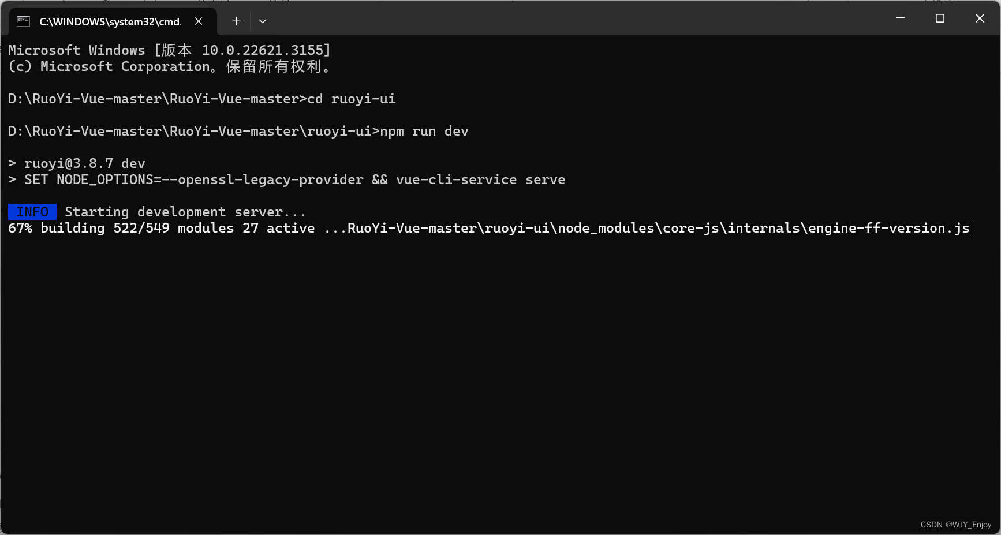Close the terminal window
This screenshot has width=1001, height=535.
click(980, 18)
